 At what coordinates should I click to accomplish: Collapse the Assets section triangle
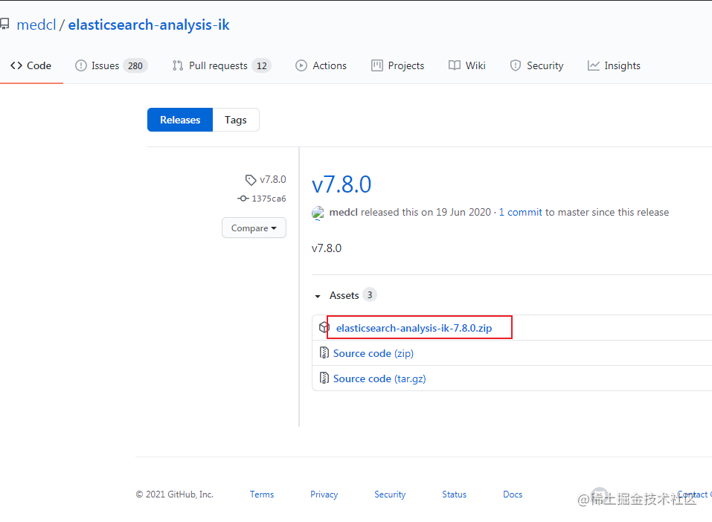pyautogui.click(x=318, y=296)
